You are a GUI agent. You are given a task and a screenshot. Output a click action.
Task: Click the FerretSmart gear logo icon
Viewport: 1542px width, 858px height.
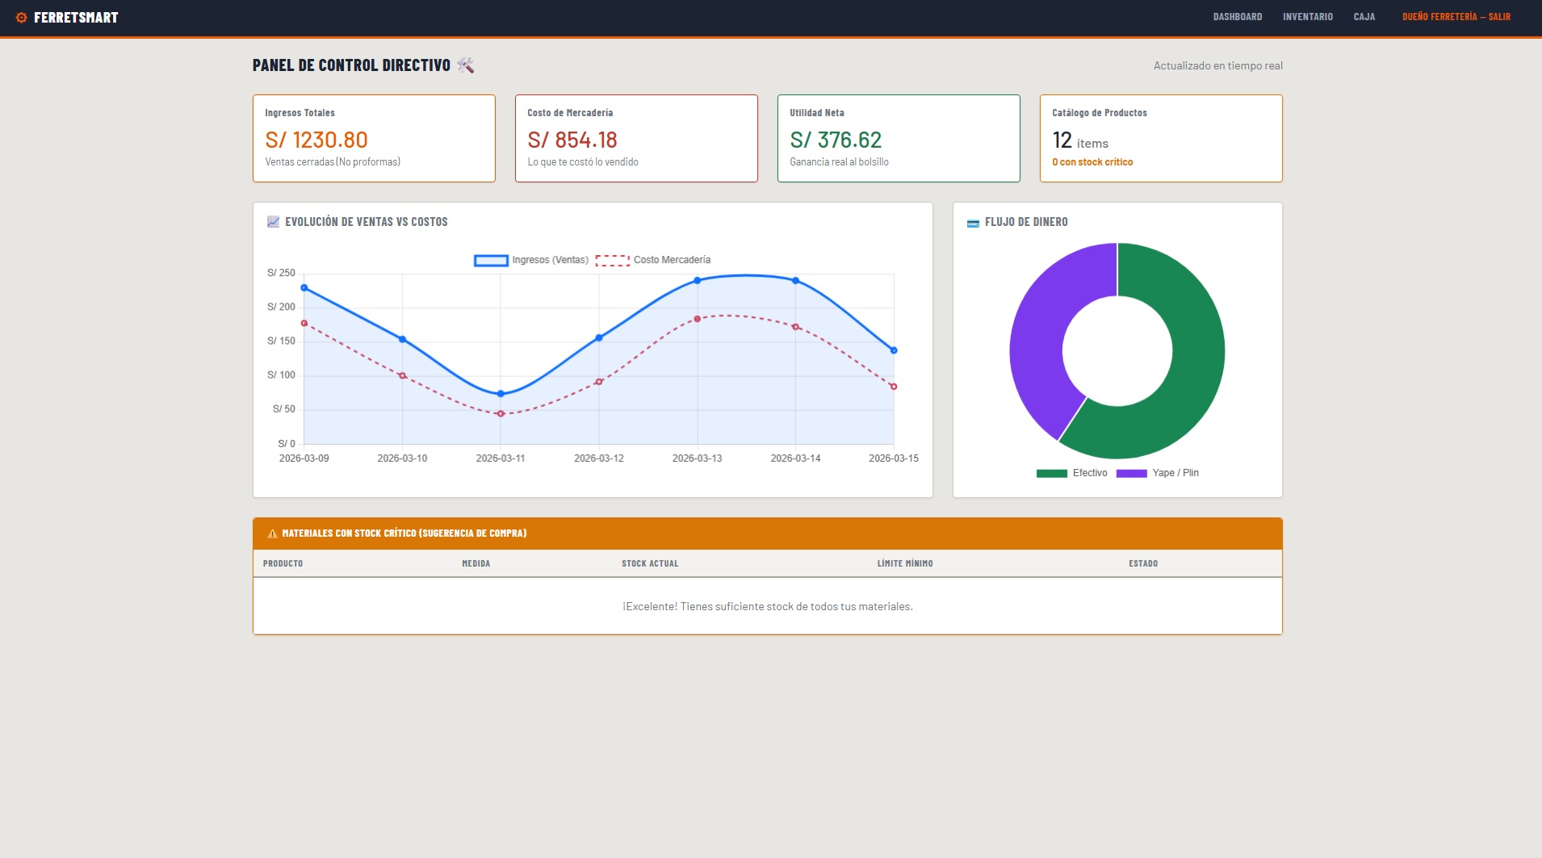pyautogui.click(x=22, y=18)
